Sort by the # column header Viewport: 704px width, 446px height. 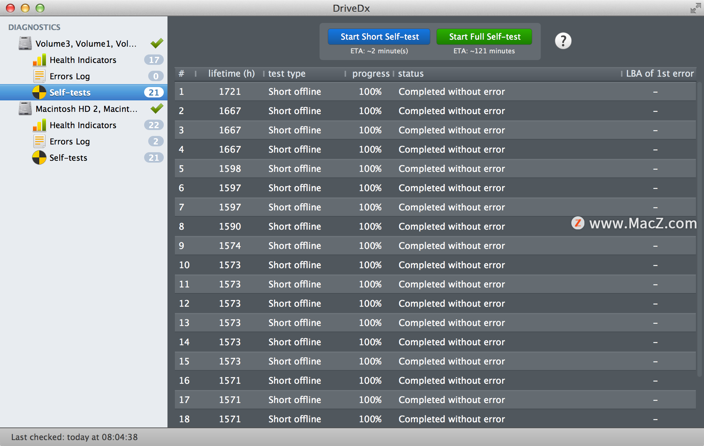coord(185,74)
